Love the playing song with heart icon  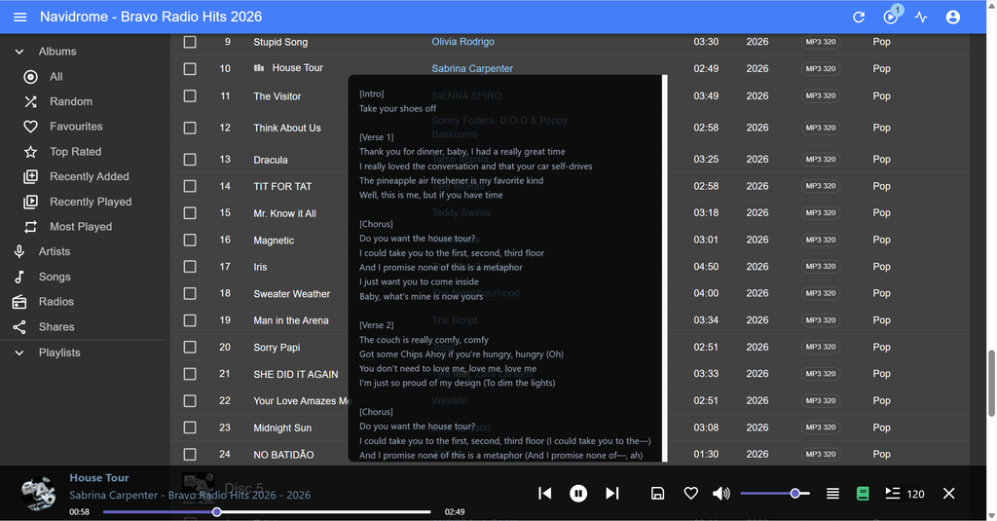(x=690, y=493)
